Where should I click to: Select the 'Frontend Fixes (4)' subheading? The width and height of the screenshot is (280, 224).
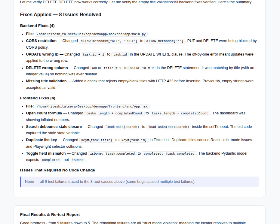click(38, 98)
